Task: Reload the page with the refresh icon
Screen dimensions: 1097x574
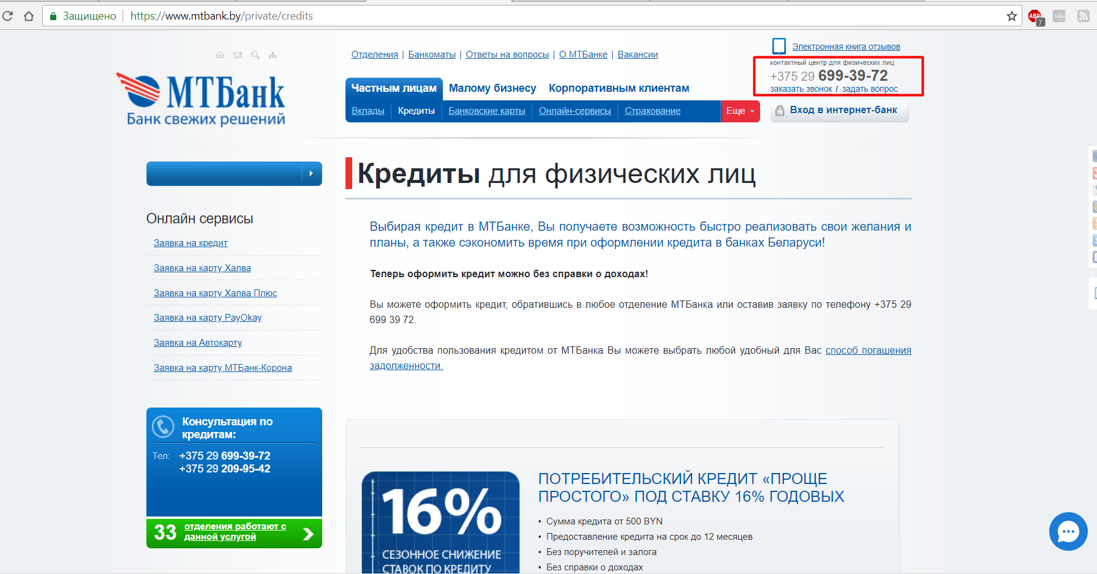Action: pyautogui.click(x=8, y=16)
